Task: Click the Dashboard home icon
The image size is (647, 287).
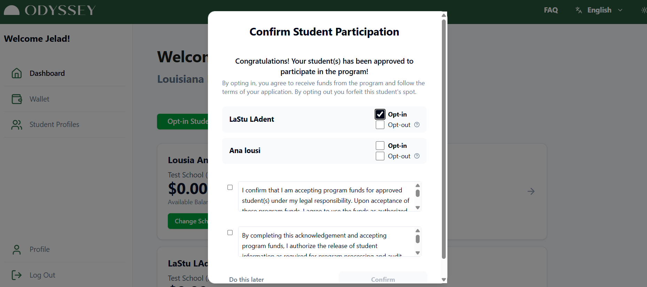Action: pyautogui.click(x=17, y=73)
